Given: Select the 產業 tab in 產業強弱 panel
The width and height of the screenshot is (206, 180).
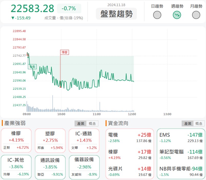Looking at the screenshot, I should 81,123.
